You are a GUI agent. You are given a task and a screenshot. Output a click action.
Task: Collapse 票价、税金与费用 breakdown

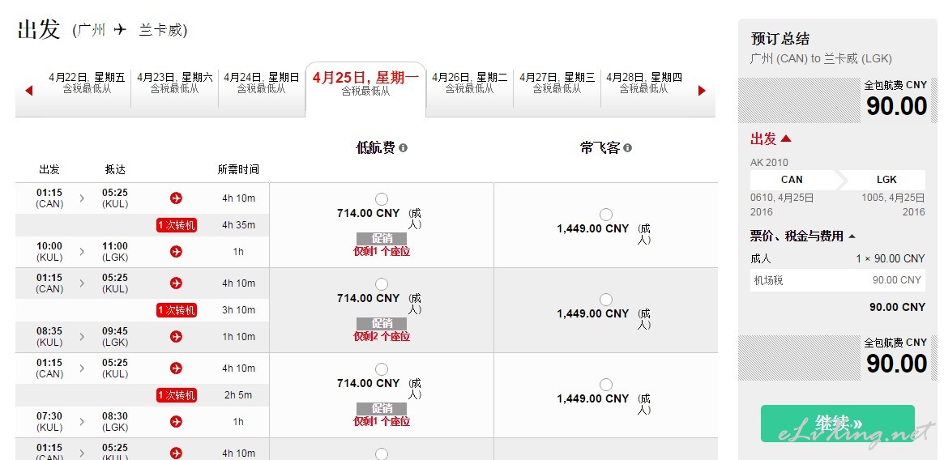click(x=803, y=236)
